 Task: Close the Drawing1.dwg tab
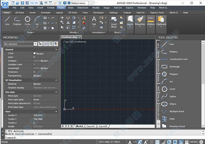(80, 37)
